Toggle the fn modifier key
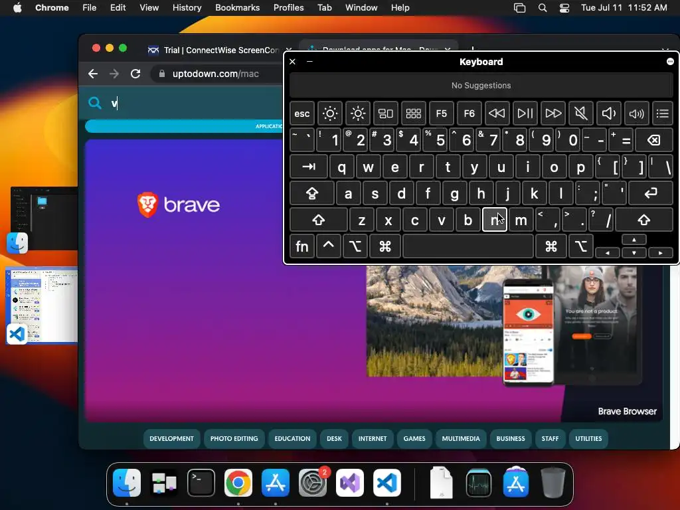Screen dimensions: 680x510 click(x=302, y=246)
